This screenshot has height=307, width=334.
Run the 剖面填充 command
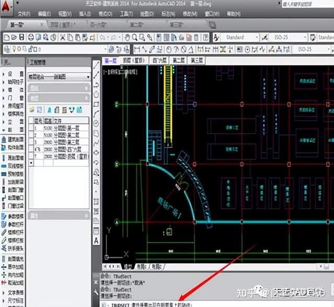coord(13,259)
